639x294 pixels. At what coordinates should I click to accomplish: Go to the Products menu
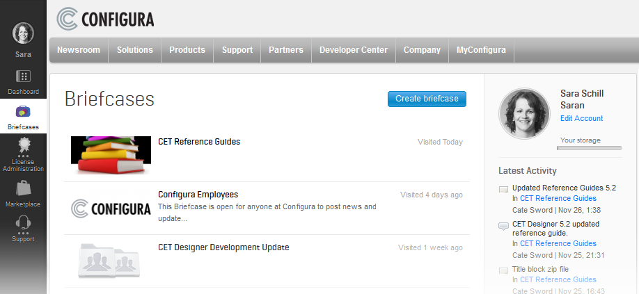click(187, 50)
